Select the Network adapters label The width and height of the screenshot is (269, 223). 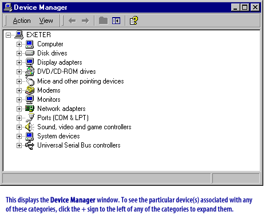61,109
